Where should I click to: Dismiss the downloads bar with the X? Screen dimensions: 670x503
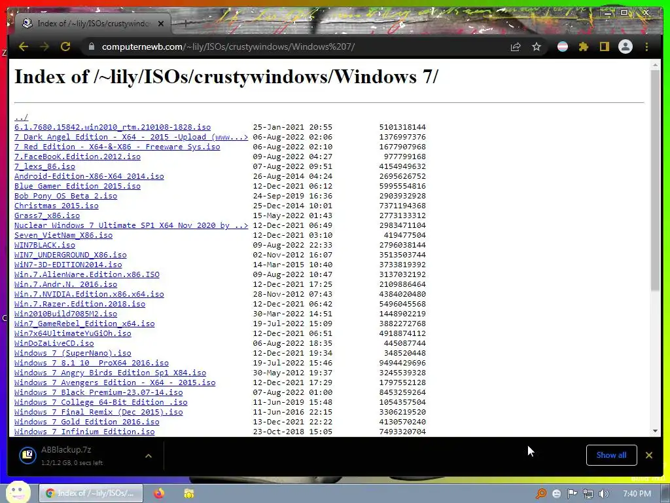pos(648,455)
